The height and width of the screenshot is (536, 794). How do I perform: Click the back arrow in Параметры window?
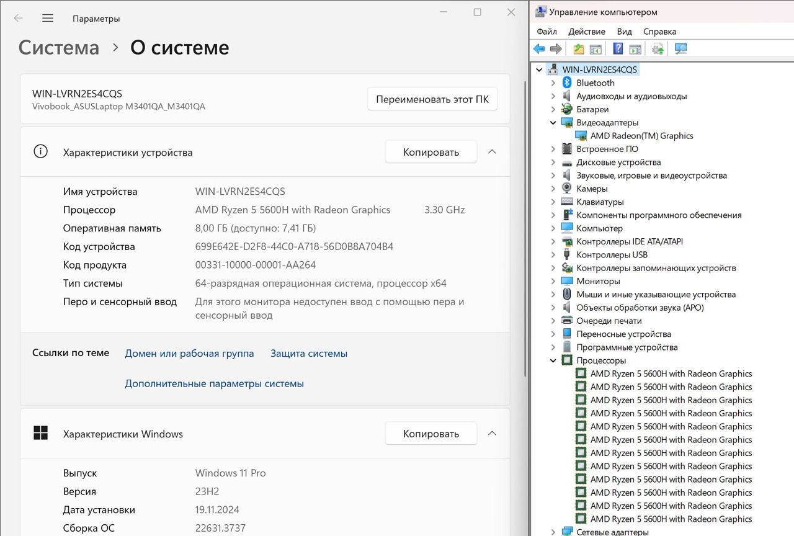coord(19,19)
